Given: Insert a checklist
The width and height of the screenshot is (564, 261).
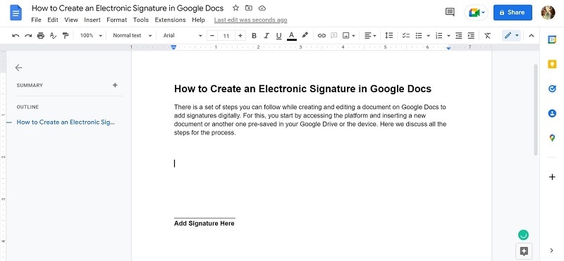Looking at the screenshot, I should tap(406, 36).
